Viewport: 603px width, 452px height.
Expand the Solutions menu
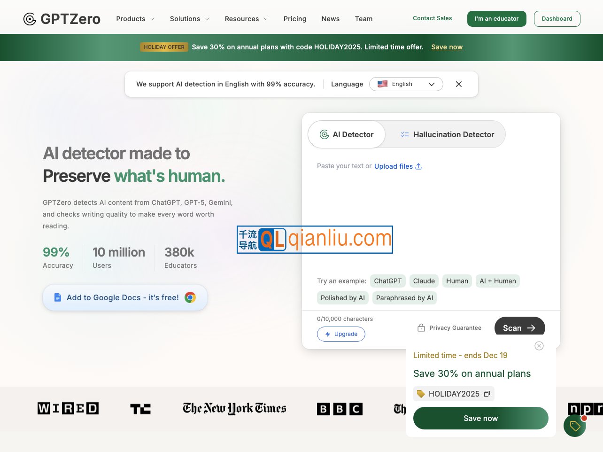click(x=189, y=19)
